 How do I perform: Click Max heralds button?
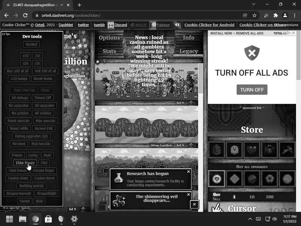pyautogui.click(x=41, y=144)
